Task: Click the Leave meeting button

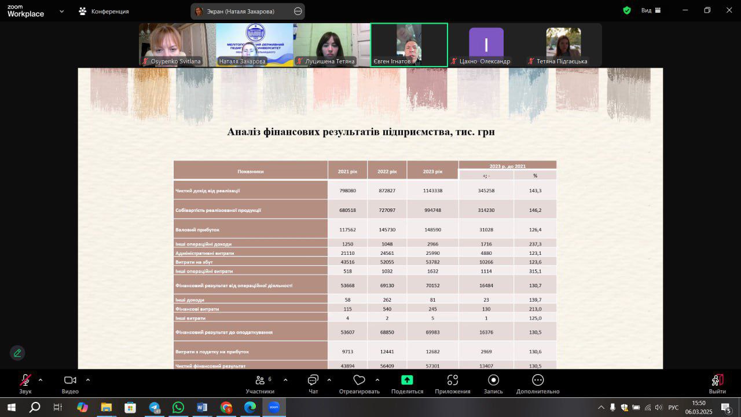Action: 717,383
